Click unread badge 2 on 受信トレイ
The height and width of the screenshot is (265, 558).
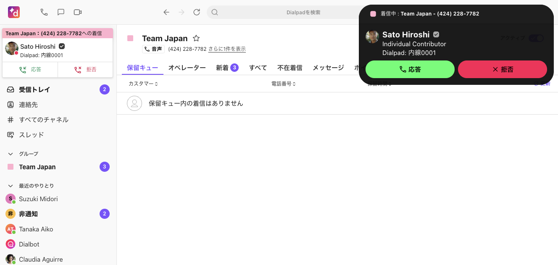(x=105, y=89)
